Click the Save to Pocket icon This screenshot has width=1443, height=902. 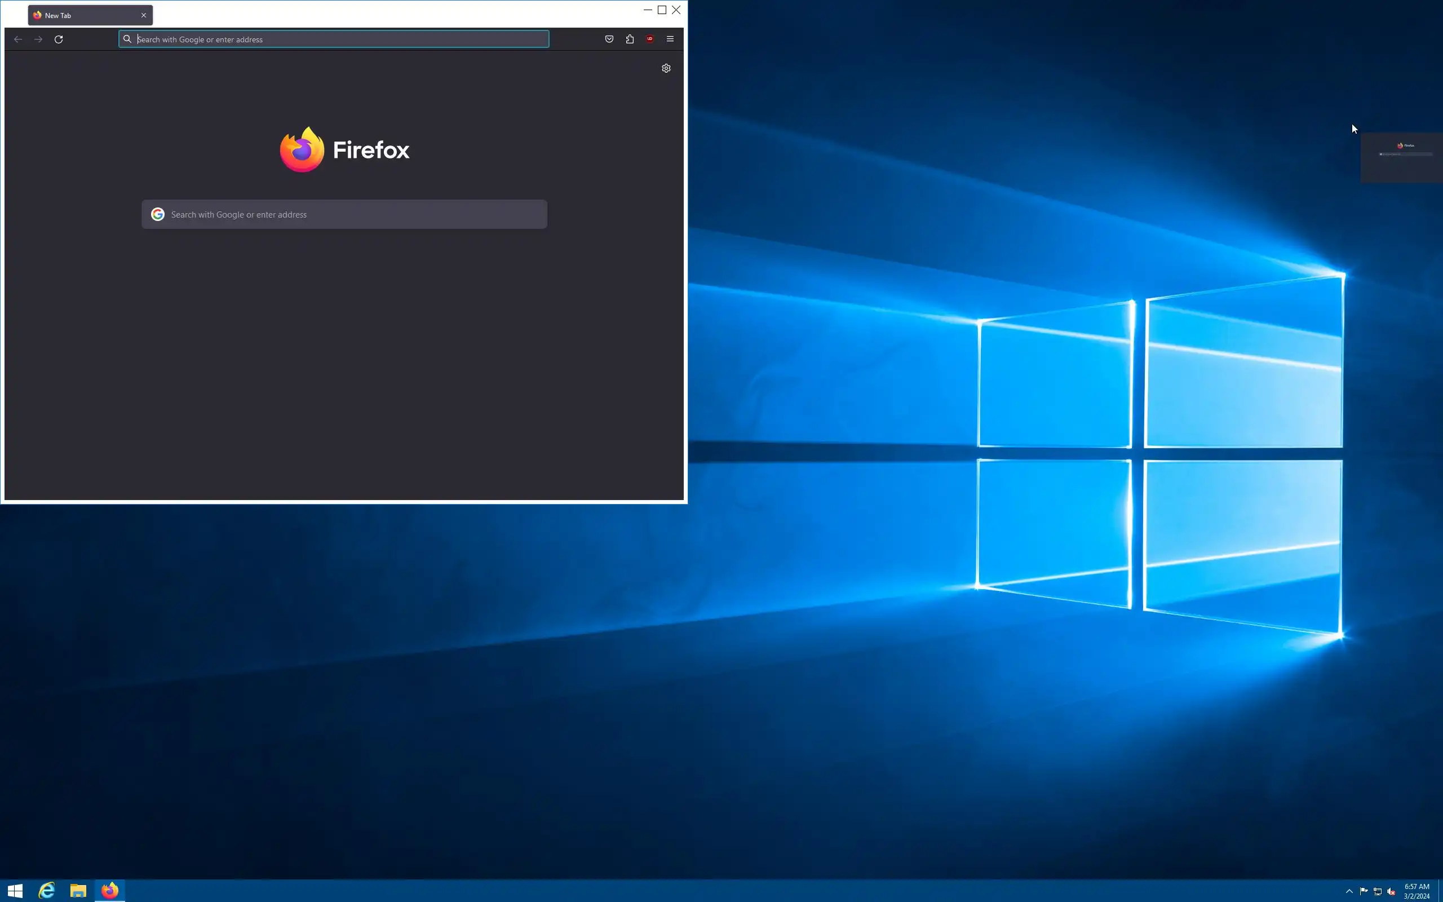609,39
